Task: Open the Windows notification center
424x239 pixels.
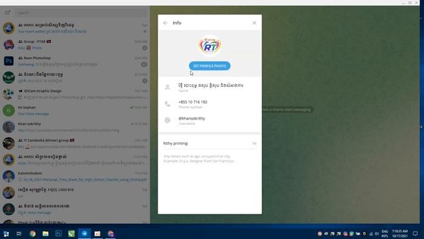Action: [x=415, y=234]
